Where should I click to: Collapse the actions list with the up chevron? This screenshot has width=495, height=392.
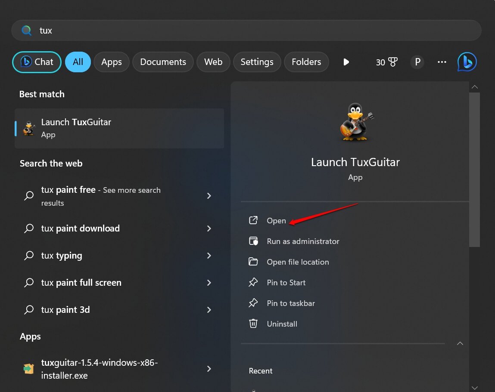[x=460, y=343]
